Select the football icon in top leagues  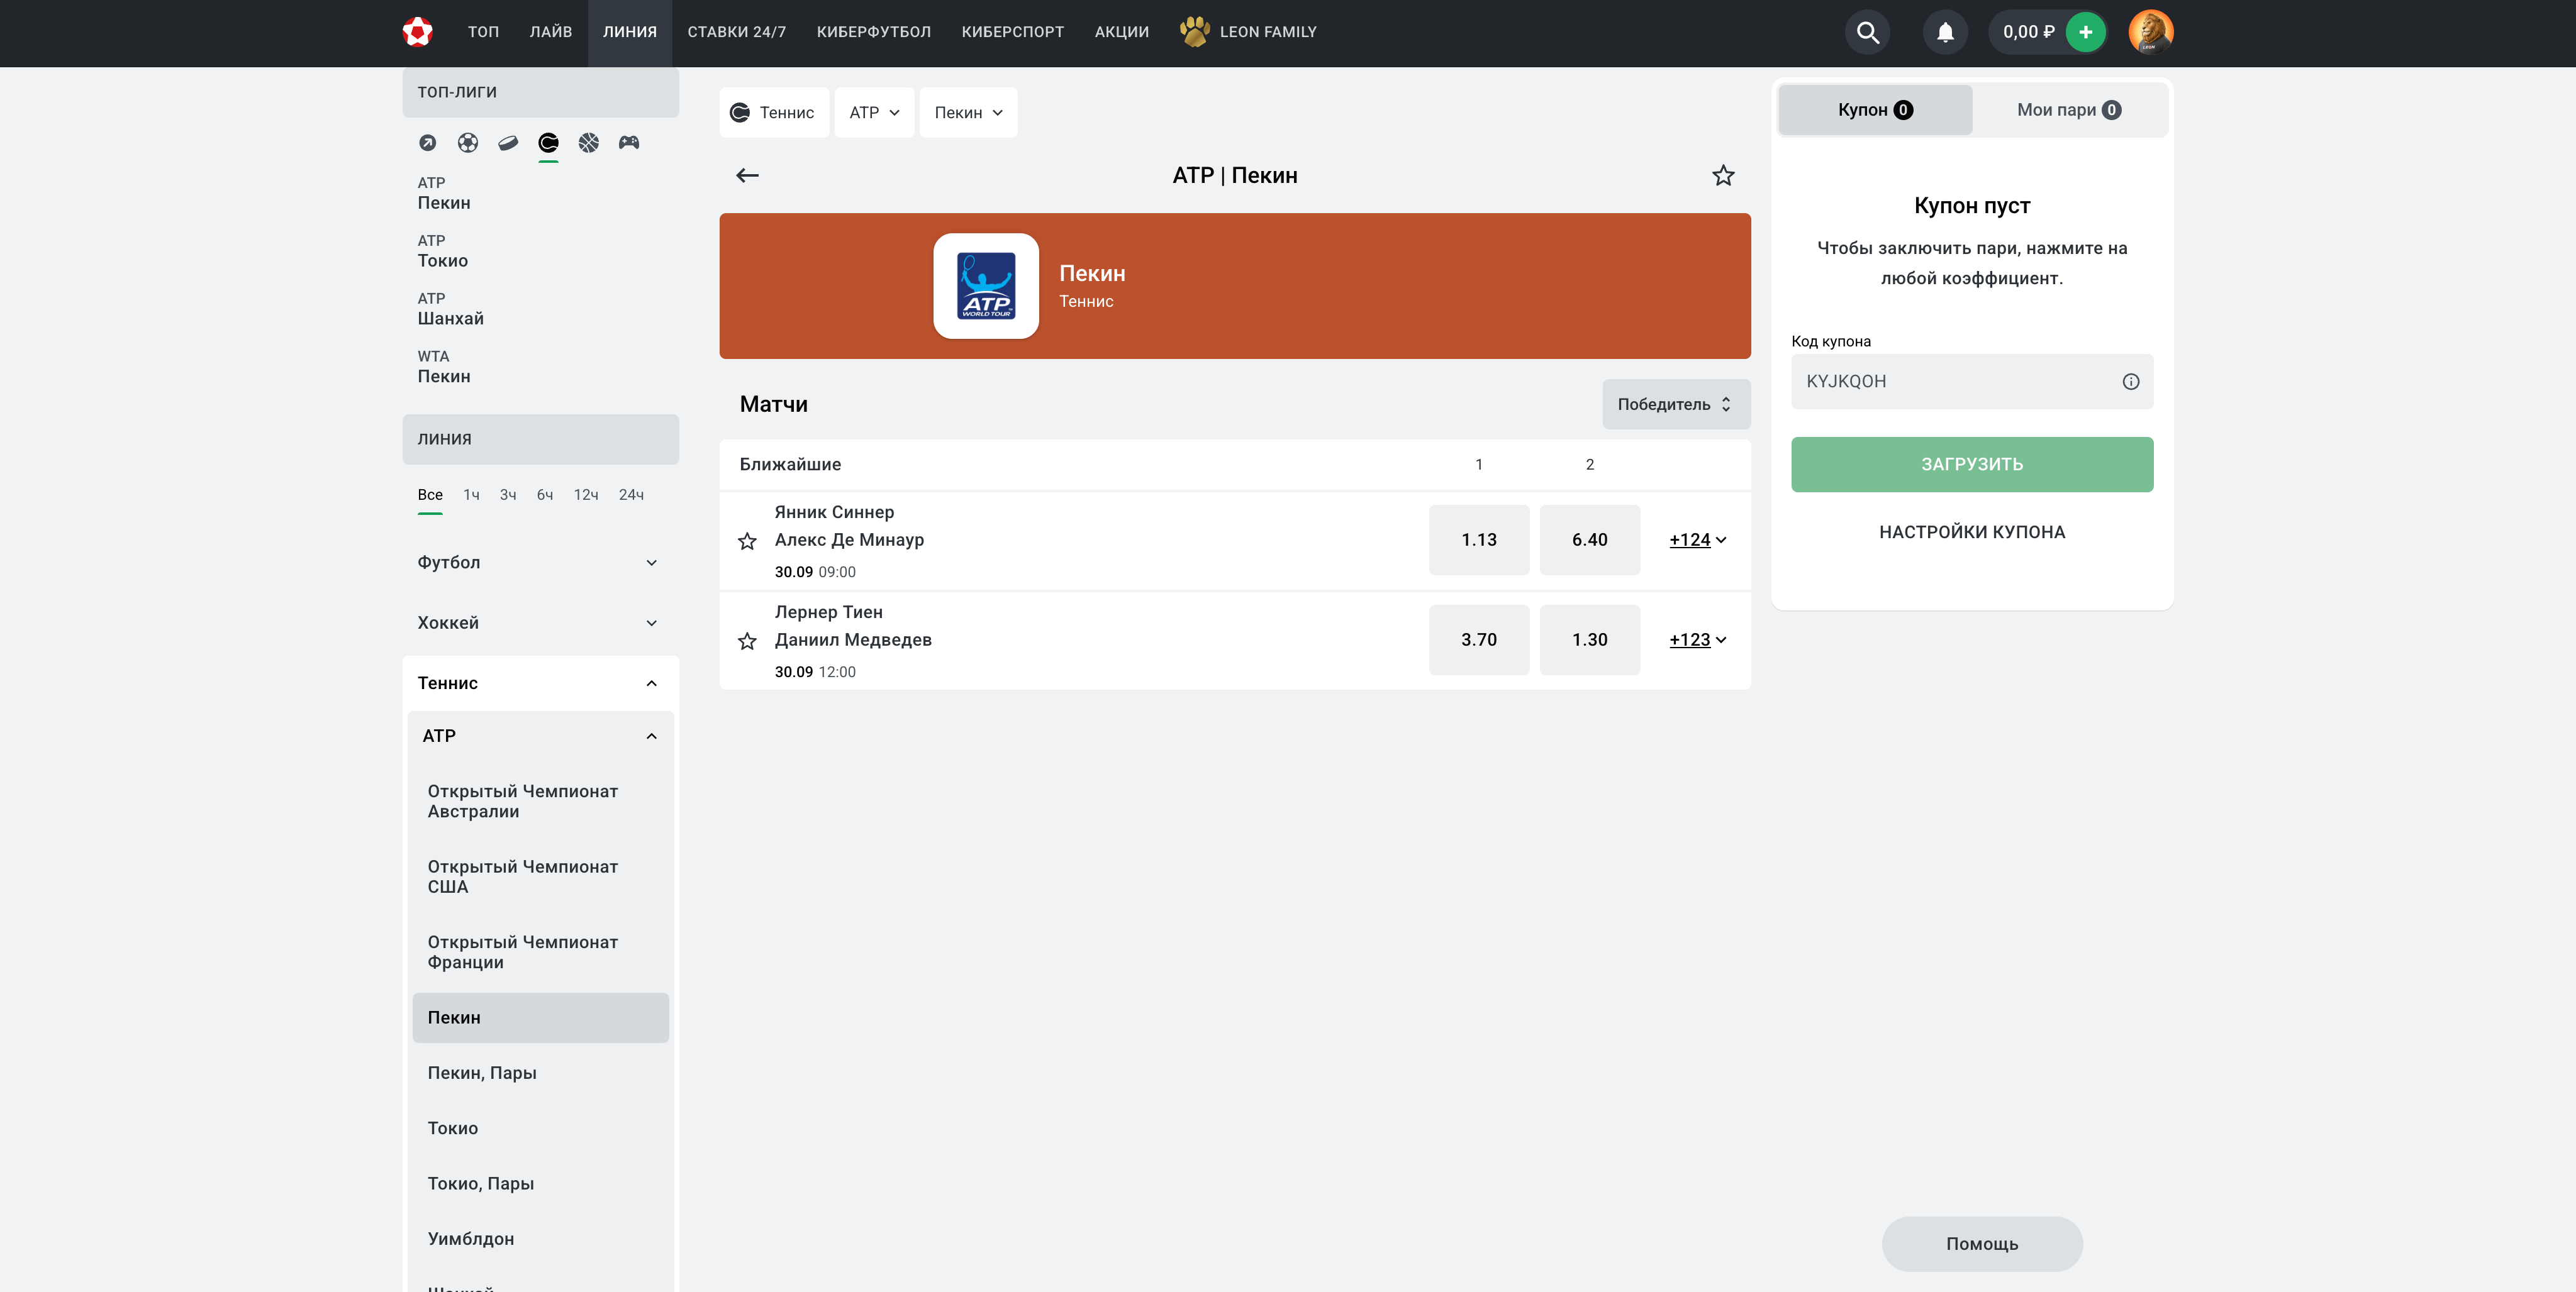(x=467, y=143)
